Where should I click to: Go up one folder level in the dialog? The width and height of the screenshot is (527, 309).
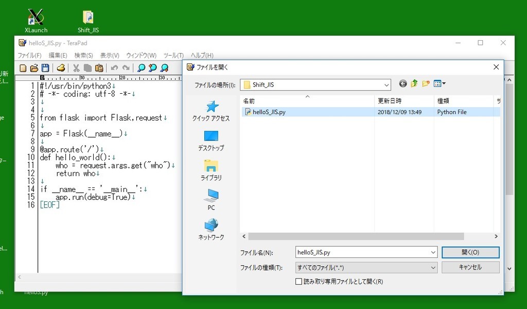pyautogui.click(x=413, y=83)
